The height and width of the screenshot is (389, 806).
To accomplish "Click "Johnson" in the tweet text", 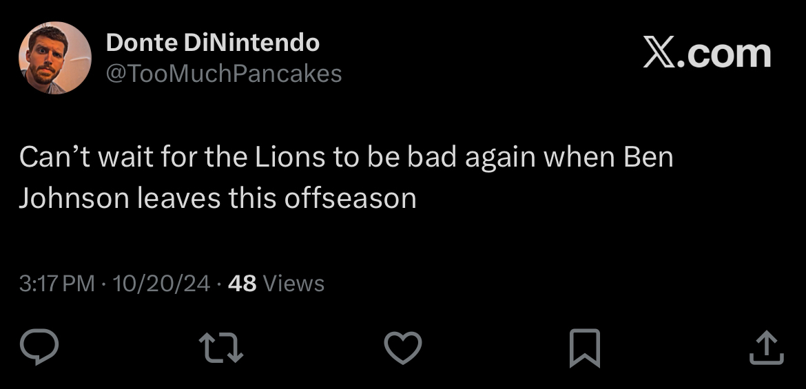I will pos(74,199).
